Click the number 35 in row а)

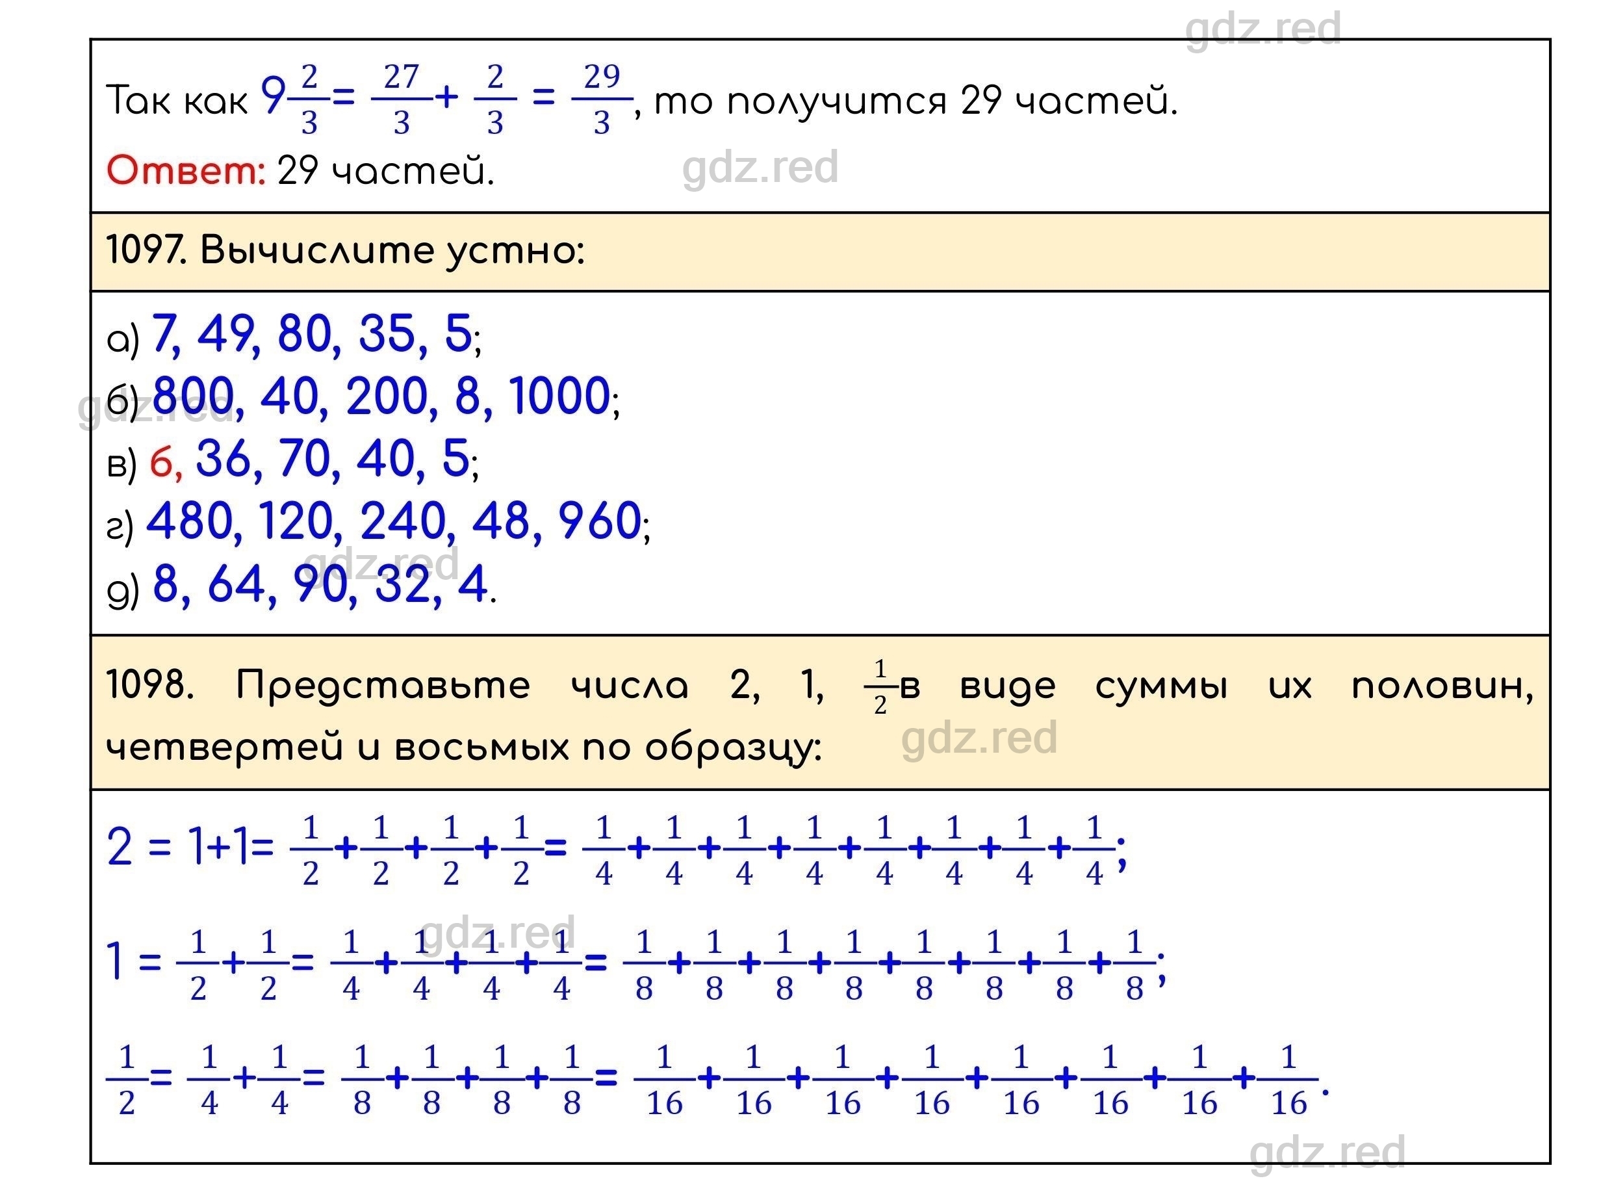coord(389,333)
